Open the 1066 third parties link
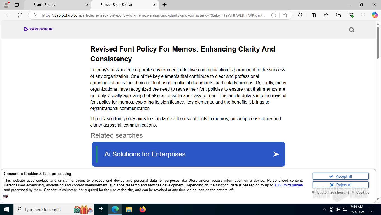 pyautogui.click(x=289, y=185)
